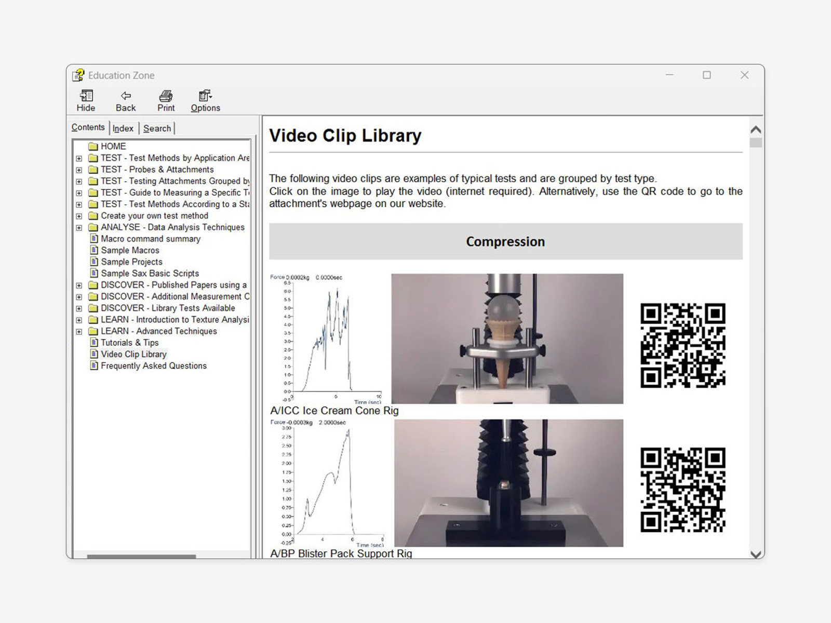Click the Sample Macros page icon

[94, 250]
